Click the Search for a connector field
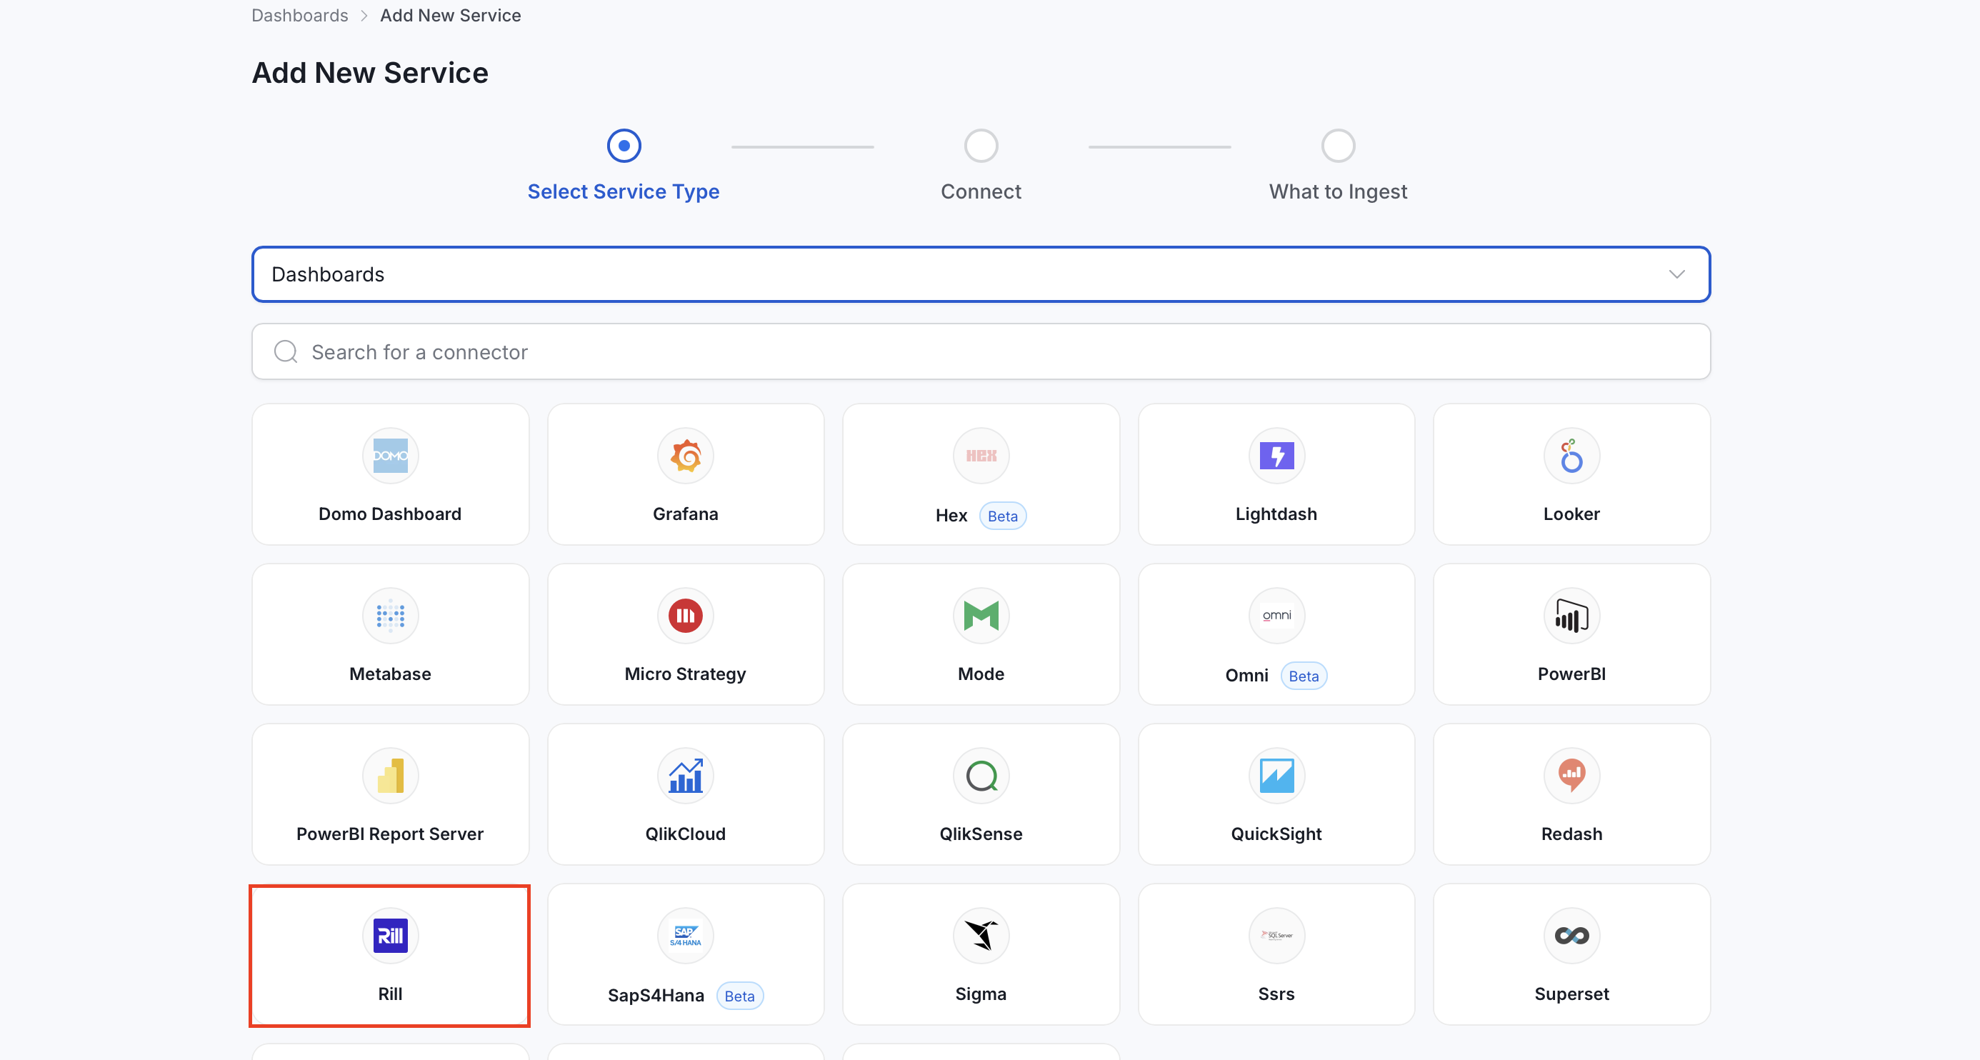The height and width of the screenshot is (1060, 1980). [x=981, y=351]
